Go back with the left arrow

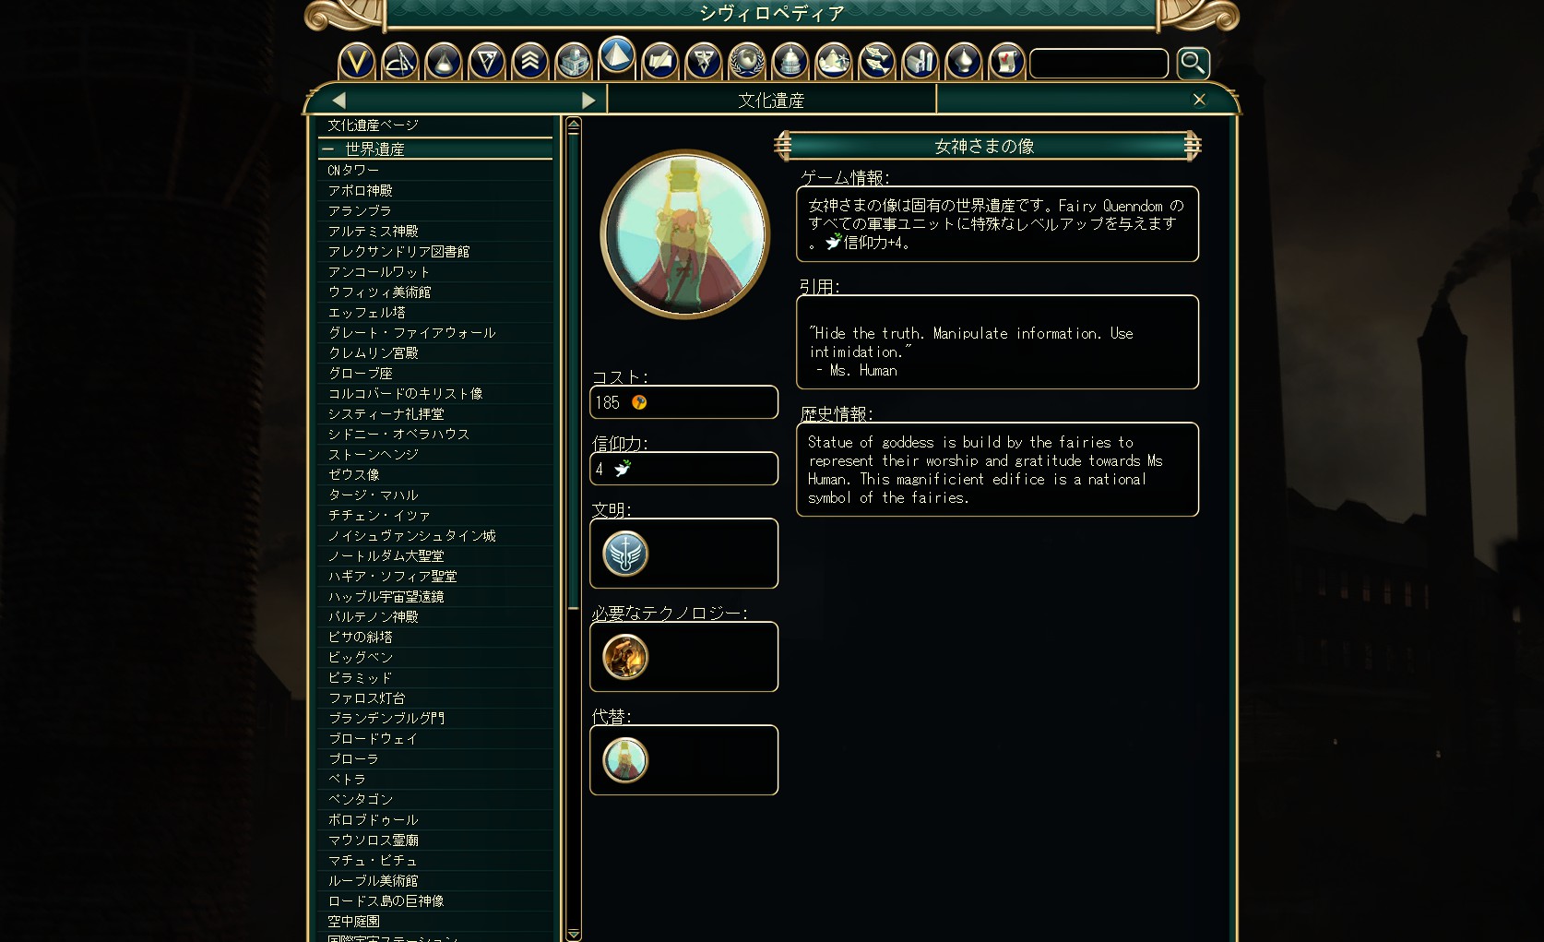tap(338, 100)
